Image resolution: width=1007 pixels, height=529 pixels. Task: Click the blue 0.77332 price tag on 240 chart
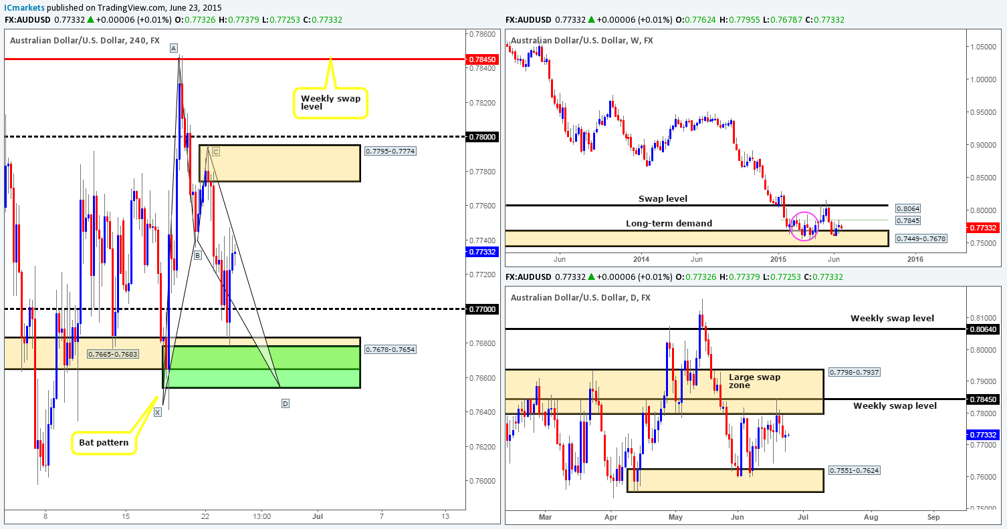pos(482,252)
